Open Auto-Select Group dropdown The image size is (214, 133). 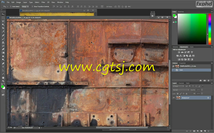tap(25, 6)
